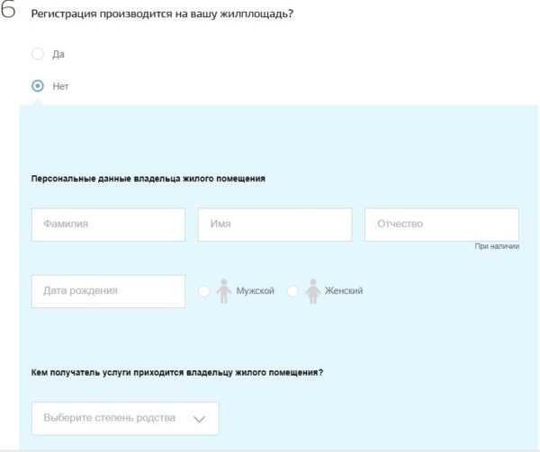Click the "Нет" option label text
The width and height of the screenshot is (540, 452).
click(x=60, y=86)
